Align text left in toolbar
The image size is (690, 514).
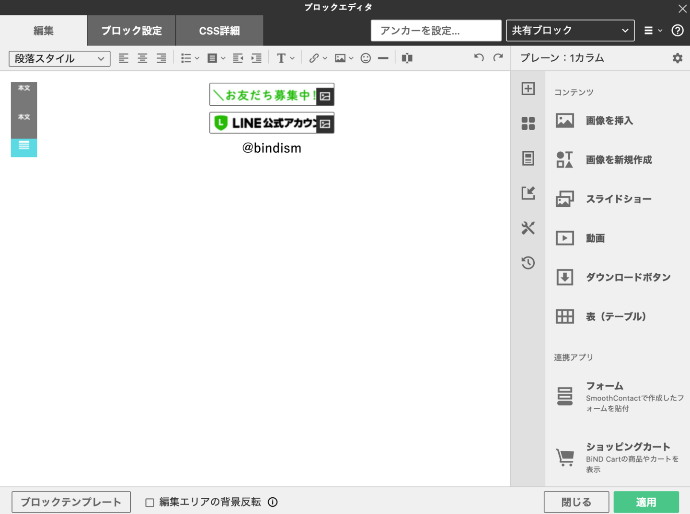tap(124, 58)
